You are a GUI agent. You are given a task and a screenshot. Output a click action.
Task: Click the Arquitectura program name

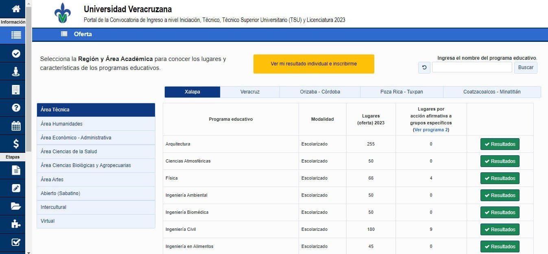(178, 144)
